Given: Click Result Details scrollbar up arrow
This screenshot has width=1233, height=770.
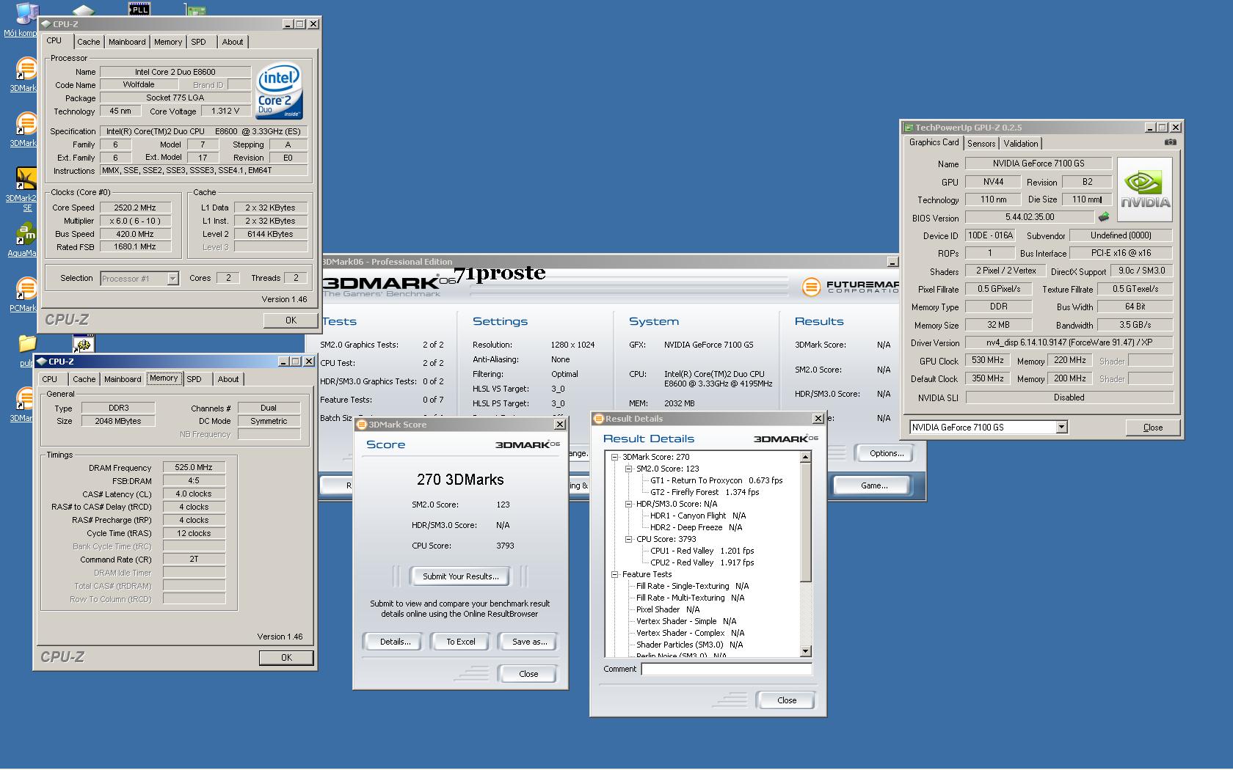Looking at the screenshot, I should (805, 457).
